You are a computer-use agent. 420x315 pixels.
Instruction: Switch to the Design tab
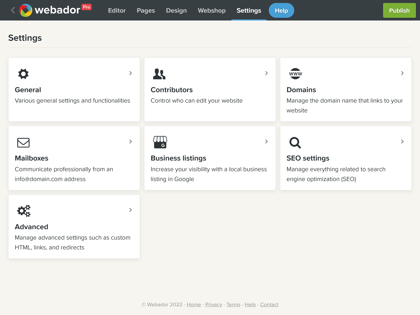[x=176, y=10]
